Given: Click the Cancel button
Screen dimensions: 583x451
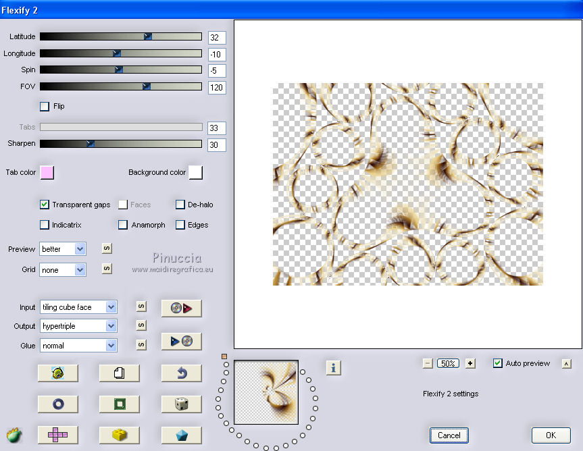Looking at the screenshot, I should (x=449, y=435).
